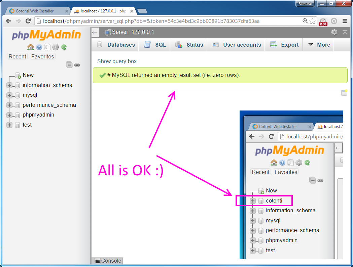
Task: Reload navigation panel with the green refresh icon
Action: [64, 47]
